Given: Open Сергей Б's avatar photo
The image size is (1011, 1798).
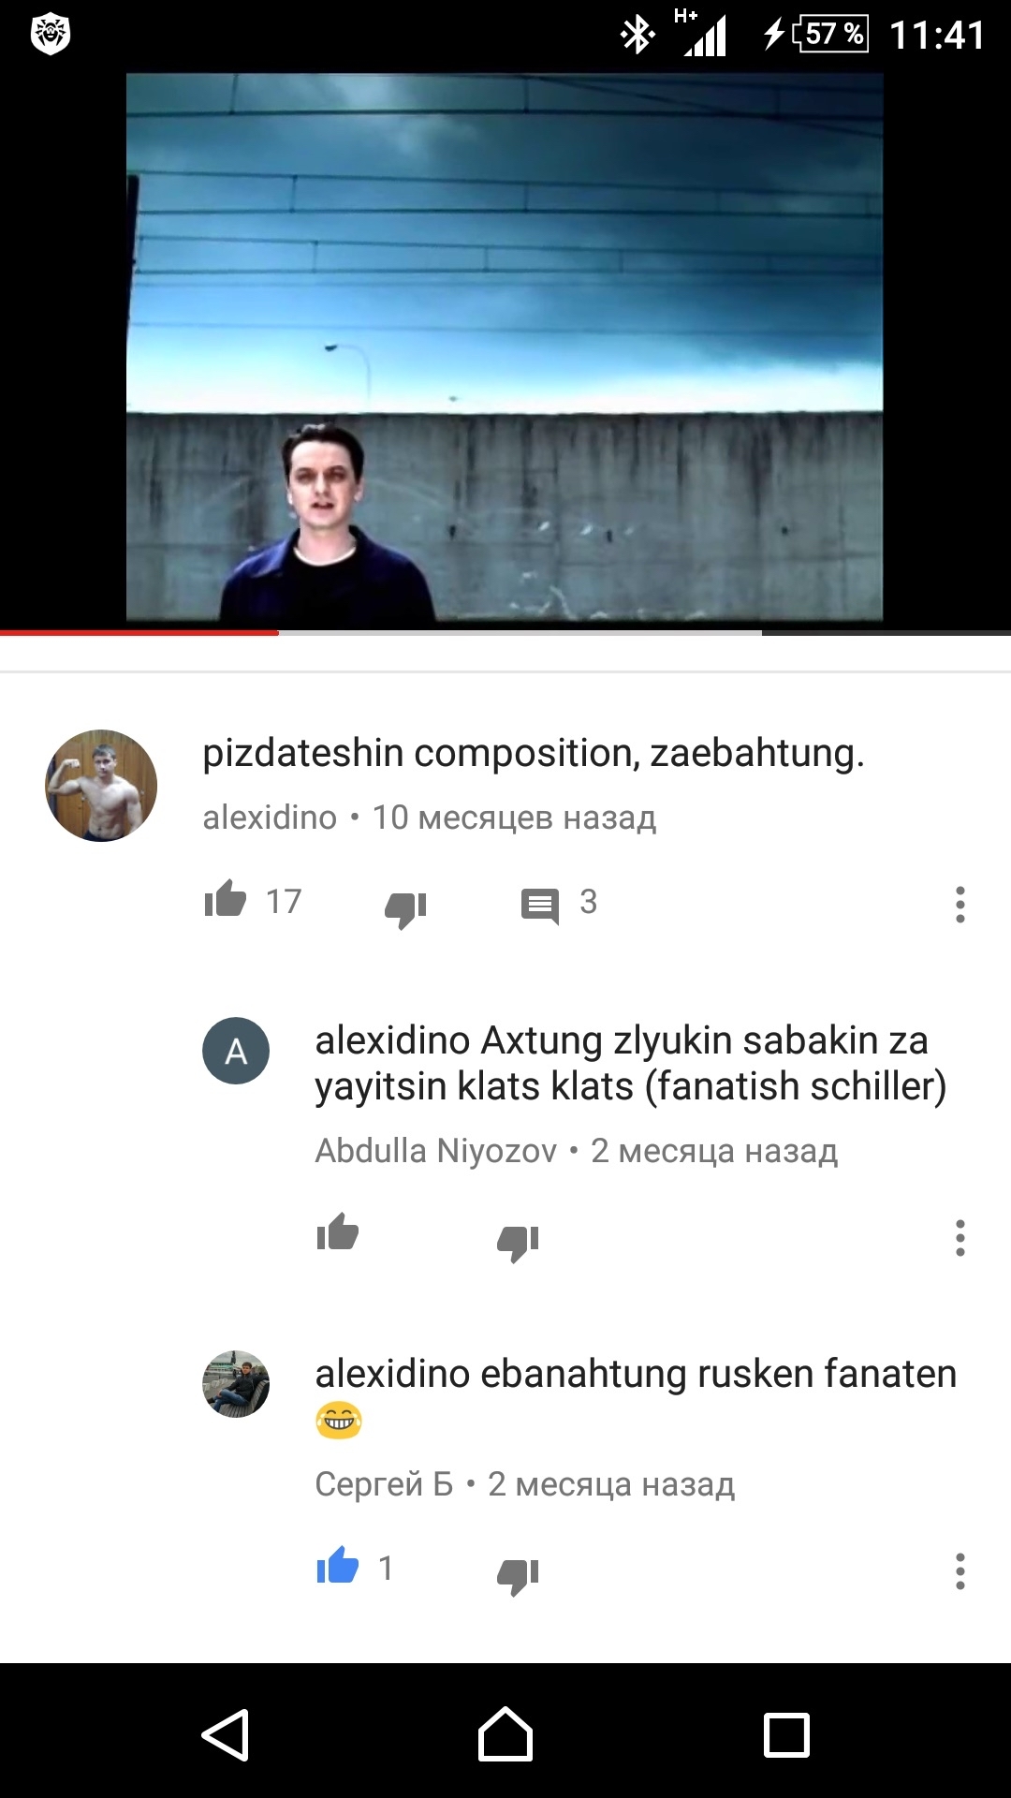Looking at the screenshot, I should [236, 1384].
